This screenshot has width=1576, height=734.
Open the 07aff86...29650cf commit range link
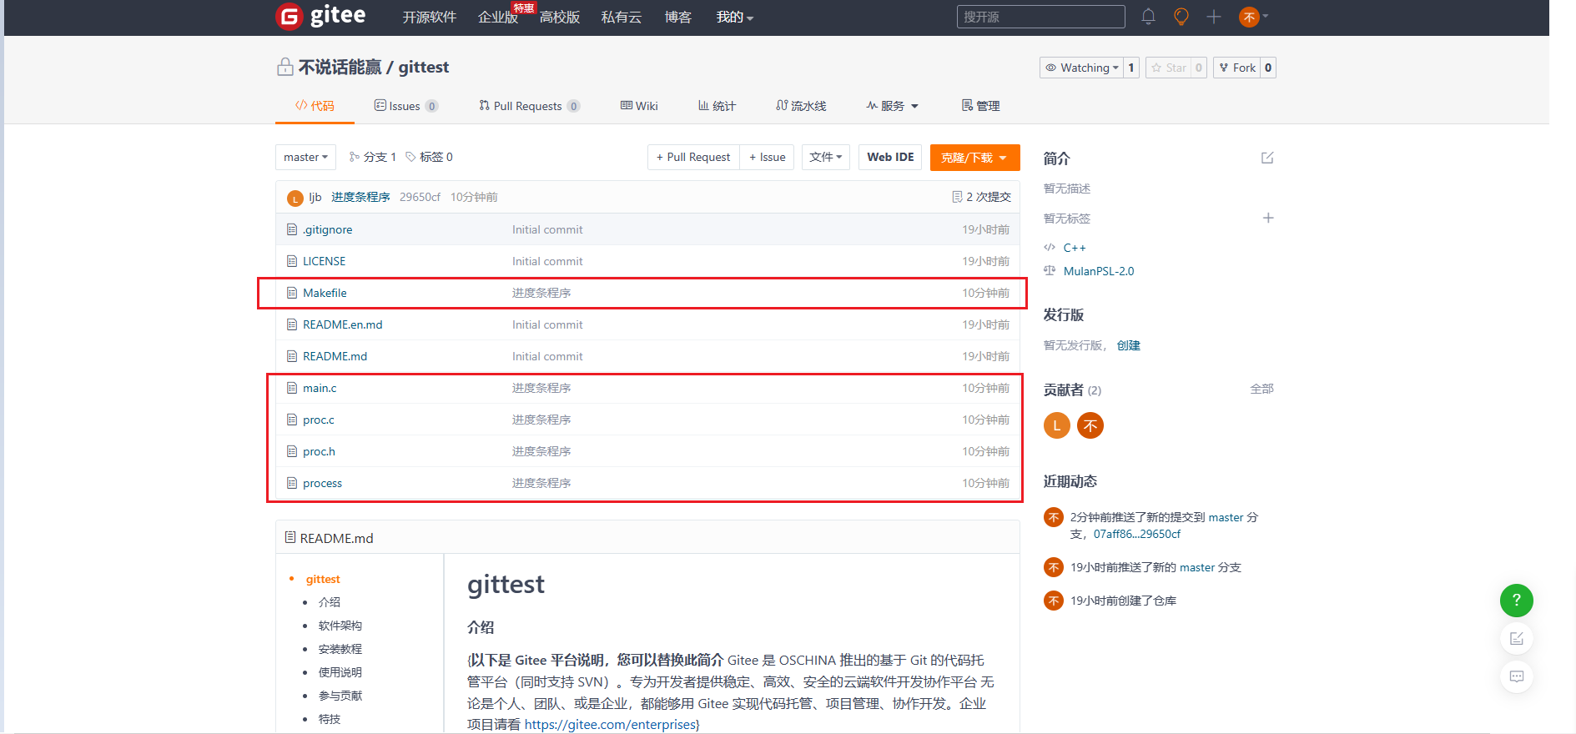[1137, 534]
